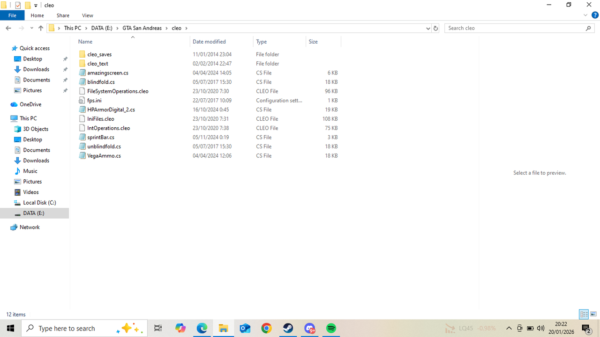Click the Properties icon in the quick access toolbar
Screen dimensions: 600x337
(x=18, y=5)
